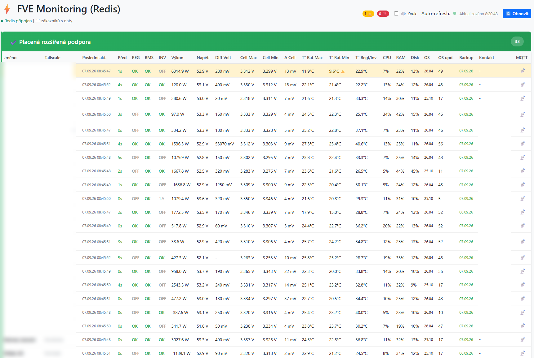Click the orange lightning bolt logo
534x358 pixels.
click(x=7, y=9)
